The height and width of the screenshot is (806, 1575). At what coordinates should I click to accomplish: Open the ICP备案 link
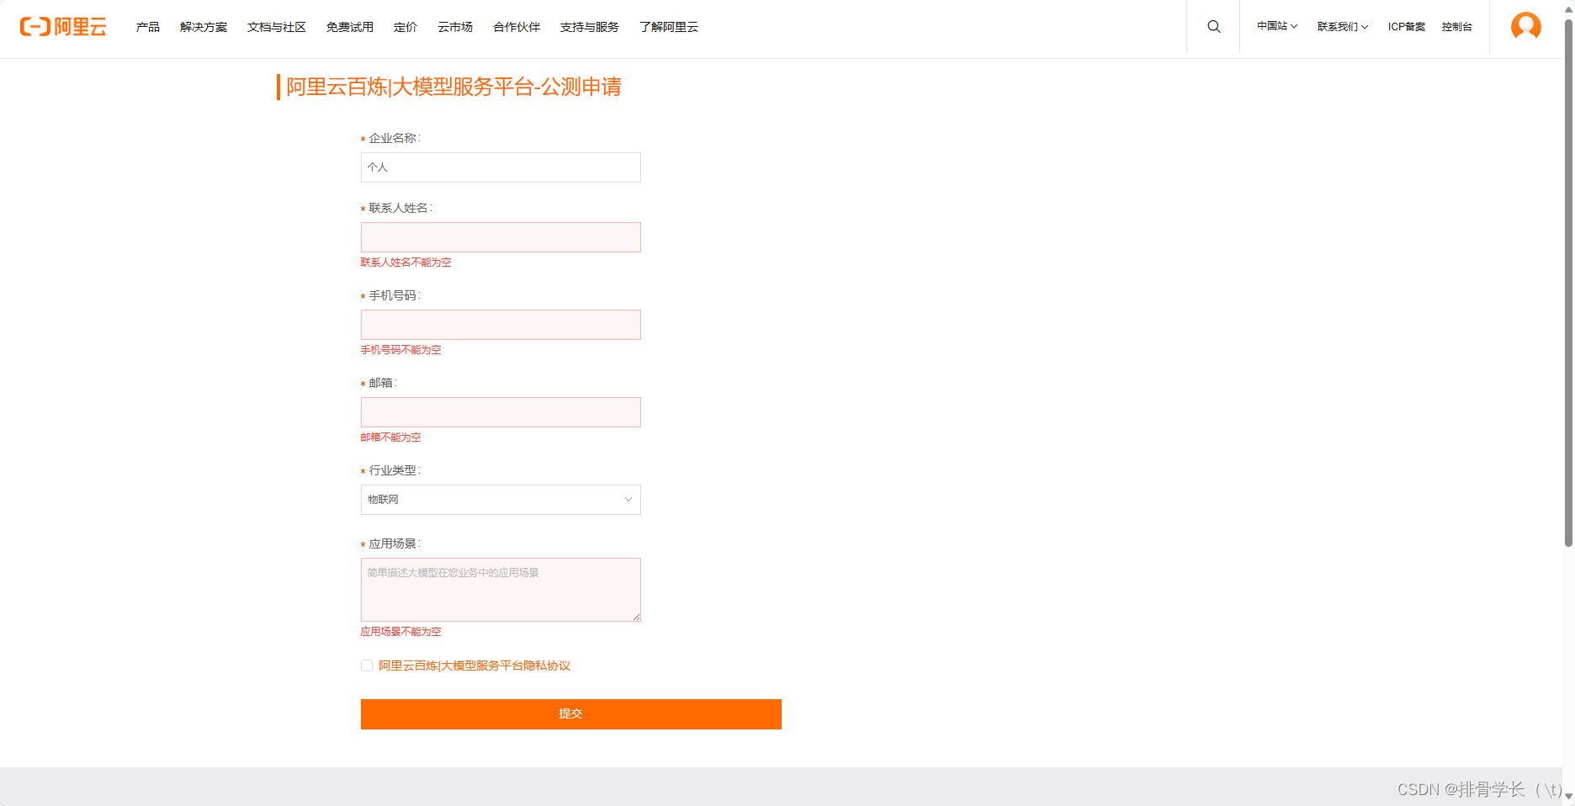1407,27
